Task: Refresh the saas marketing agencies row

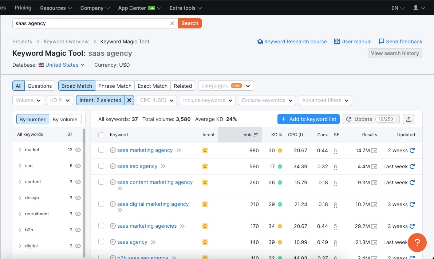Action: pyautogui.click(x=412, y=226)
